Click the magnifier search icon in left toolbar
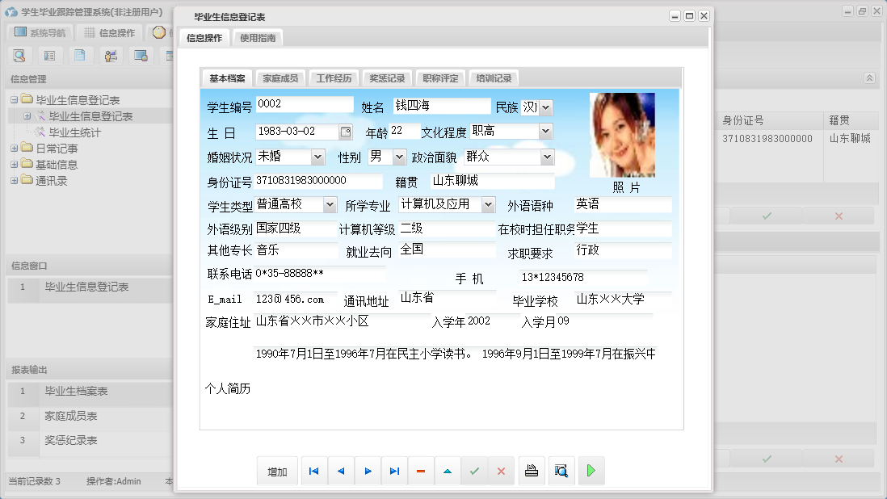887x499 pixels. pyautogui.click(x=19, y=55)
